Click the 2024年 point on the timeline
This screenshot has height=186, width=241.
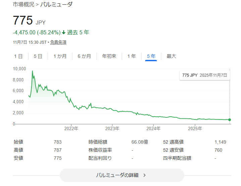[154, 128]
